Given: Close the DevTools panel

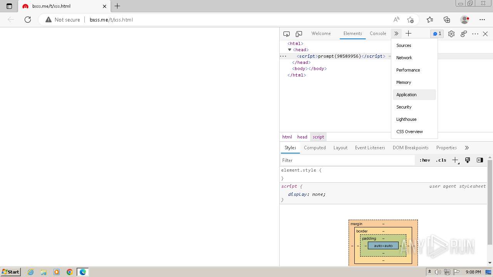Looking at the screenshot, I should (x=485, y=34).
